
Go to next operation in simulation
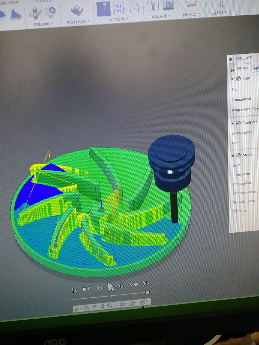[x=134, y=284]
